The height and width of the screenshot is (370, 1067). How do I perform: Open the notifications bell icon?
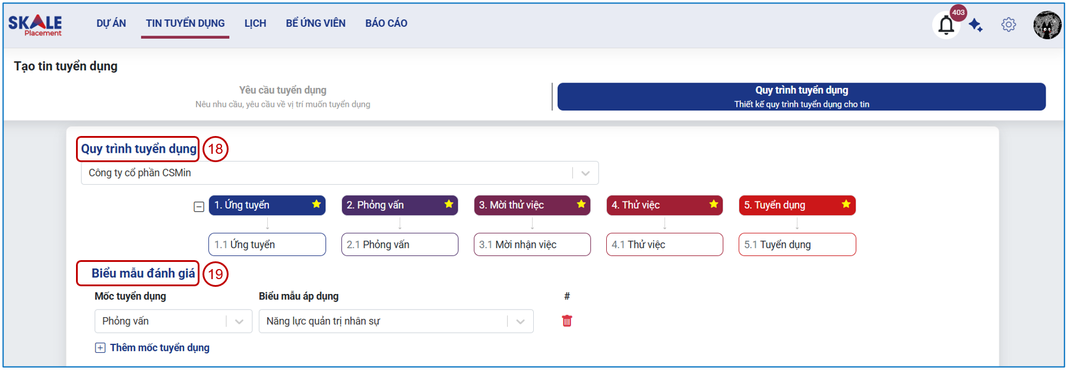tap(946, 26)
